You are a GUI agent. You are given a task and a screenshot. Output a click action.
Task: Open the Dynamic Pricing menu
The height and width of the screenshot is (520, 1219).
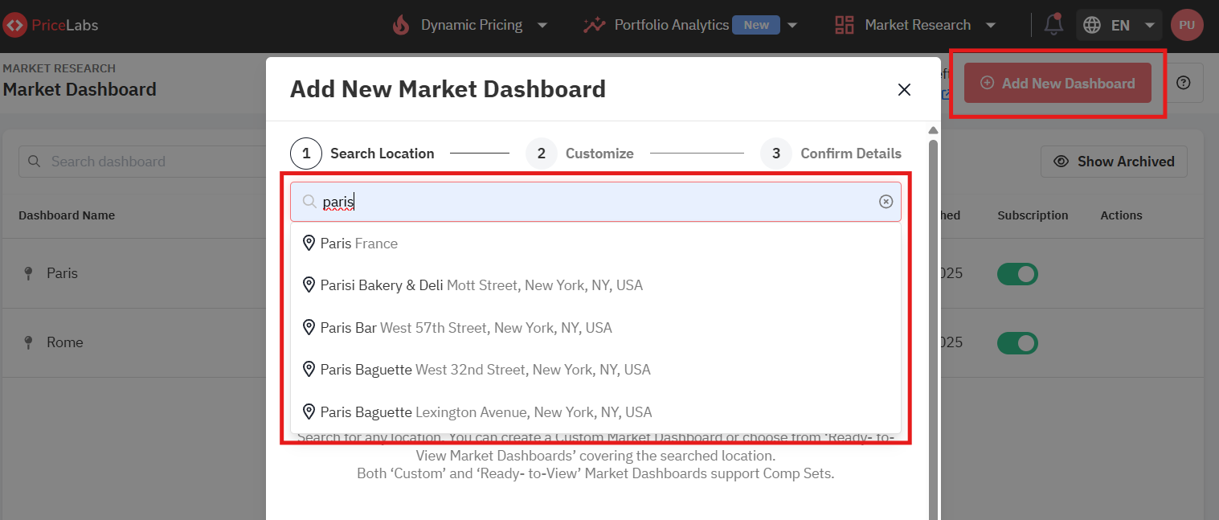(471, 25)
